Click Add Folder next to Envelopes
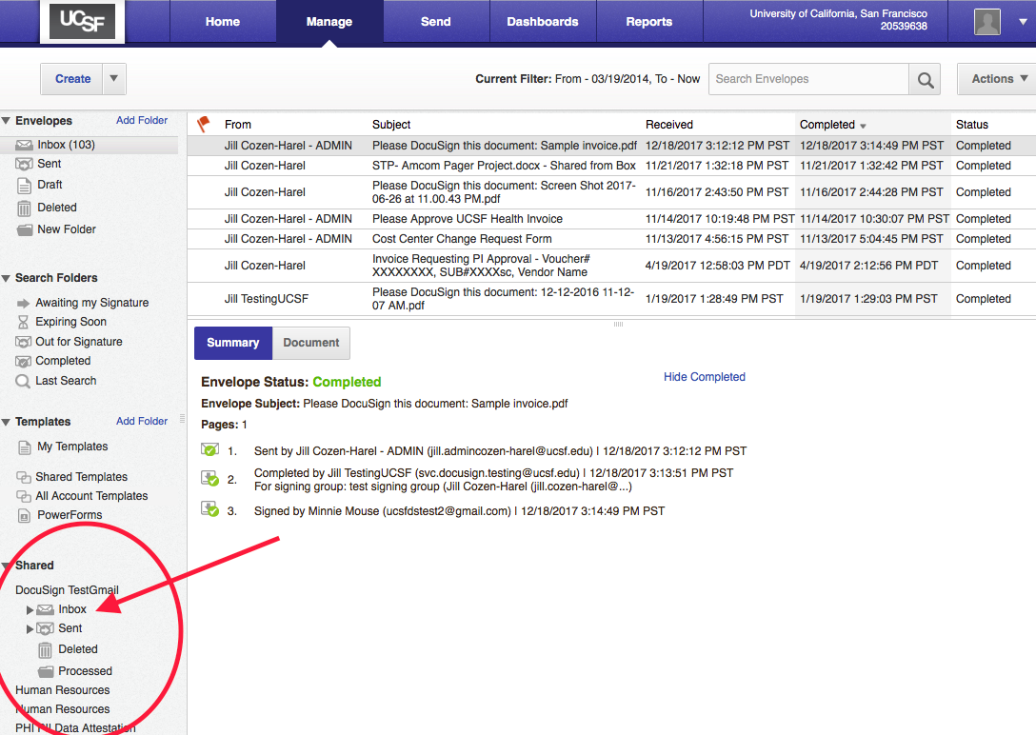 coord(141,120)
